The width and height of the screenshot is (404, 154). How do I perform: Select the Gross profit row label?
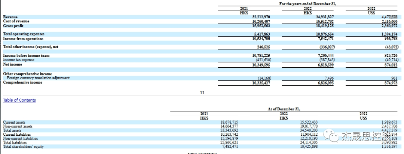click(13, 26)
